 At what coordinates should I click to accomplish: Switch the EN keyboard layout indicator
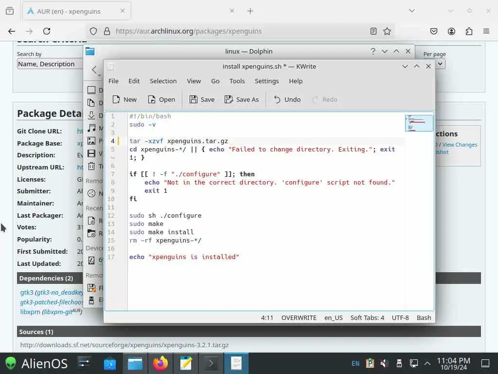pos(356,363)
